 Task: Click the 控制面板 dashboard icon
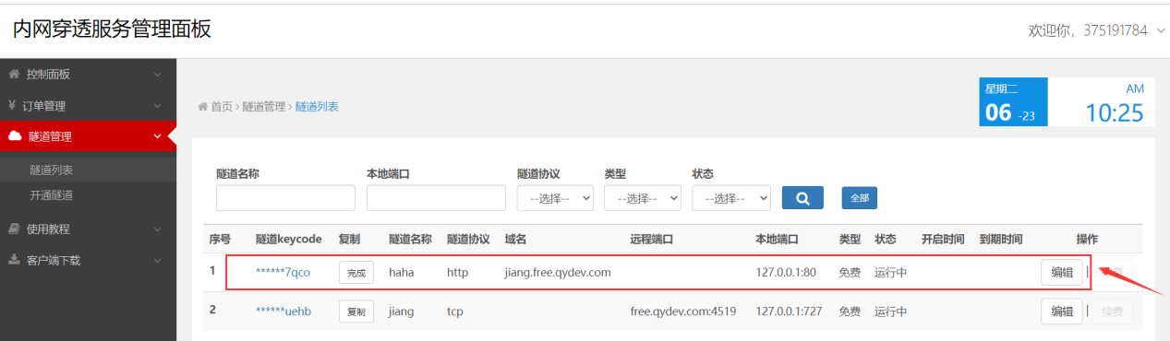(x=14, y=74)
